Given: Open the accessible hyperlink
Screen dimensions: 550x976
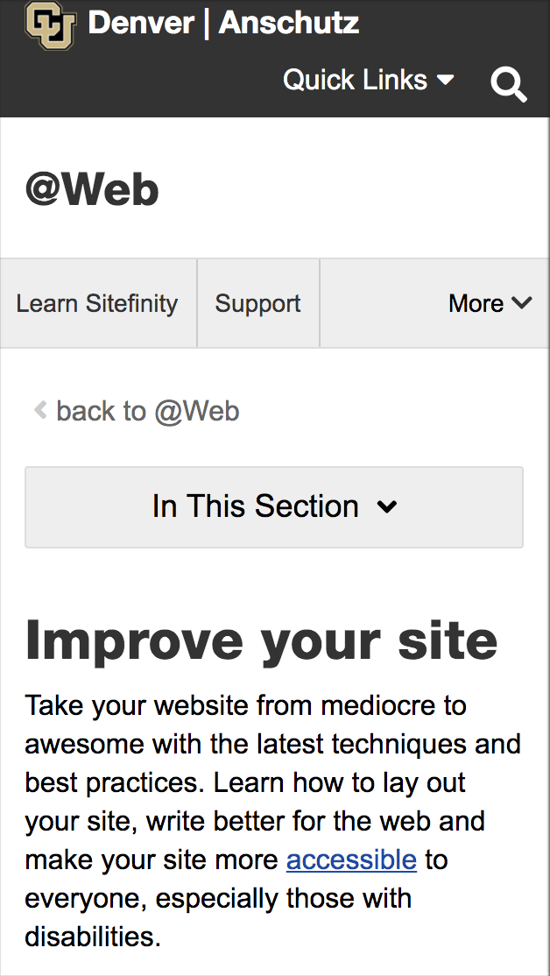Looking at the screenshot, I should [350, 859].
